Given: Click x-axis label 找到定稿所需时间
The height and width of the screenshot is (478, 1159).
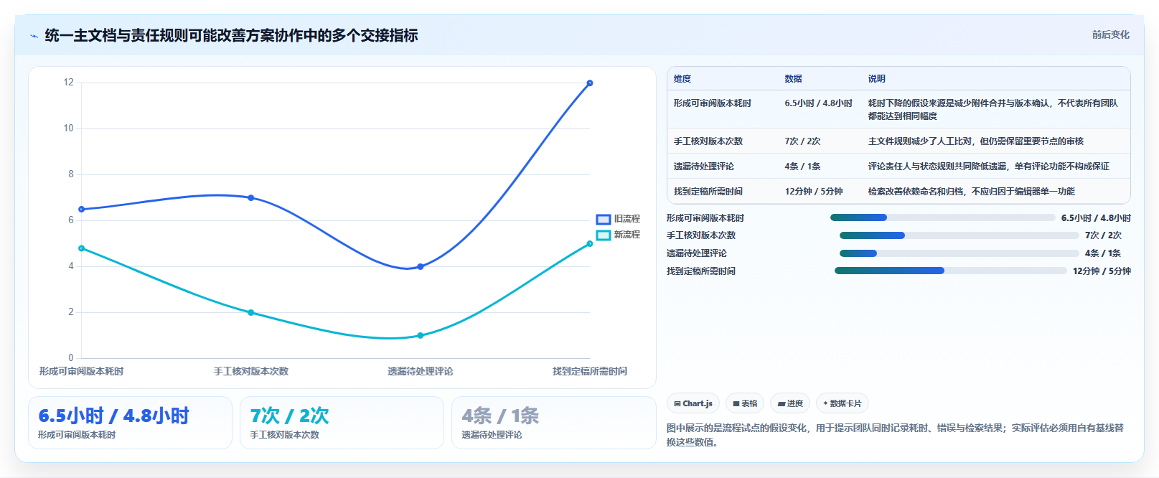Looking at the screenshot, I should pos(590,371).
